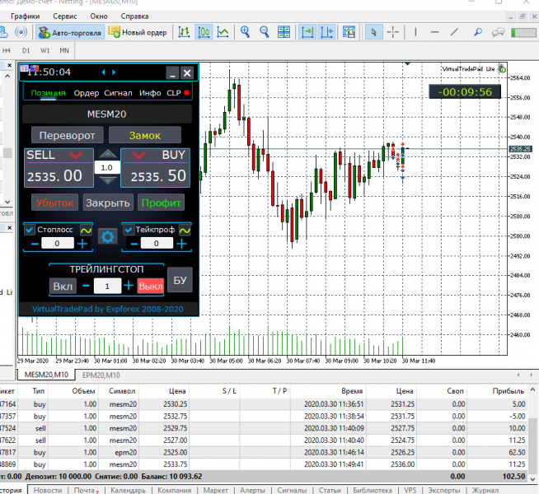Switch to the Позиция tab in trade pad
Viewport: 539px width, 494px height.
(x=48, y=93)
